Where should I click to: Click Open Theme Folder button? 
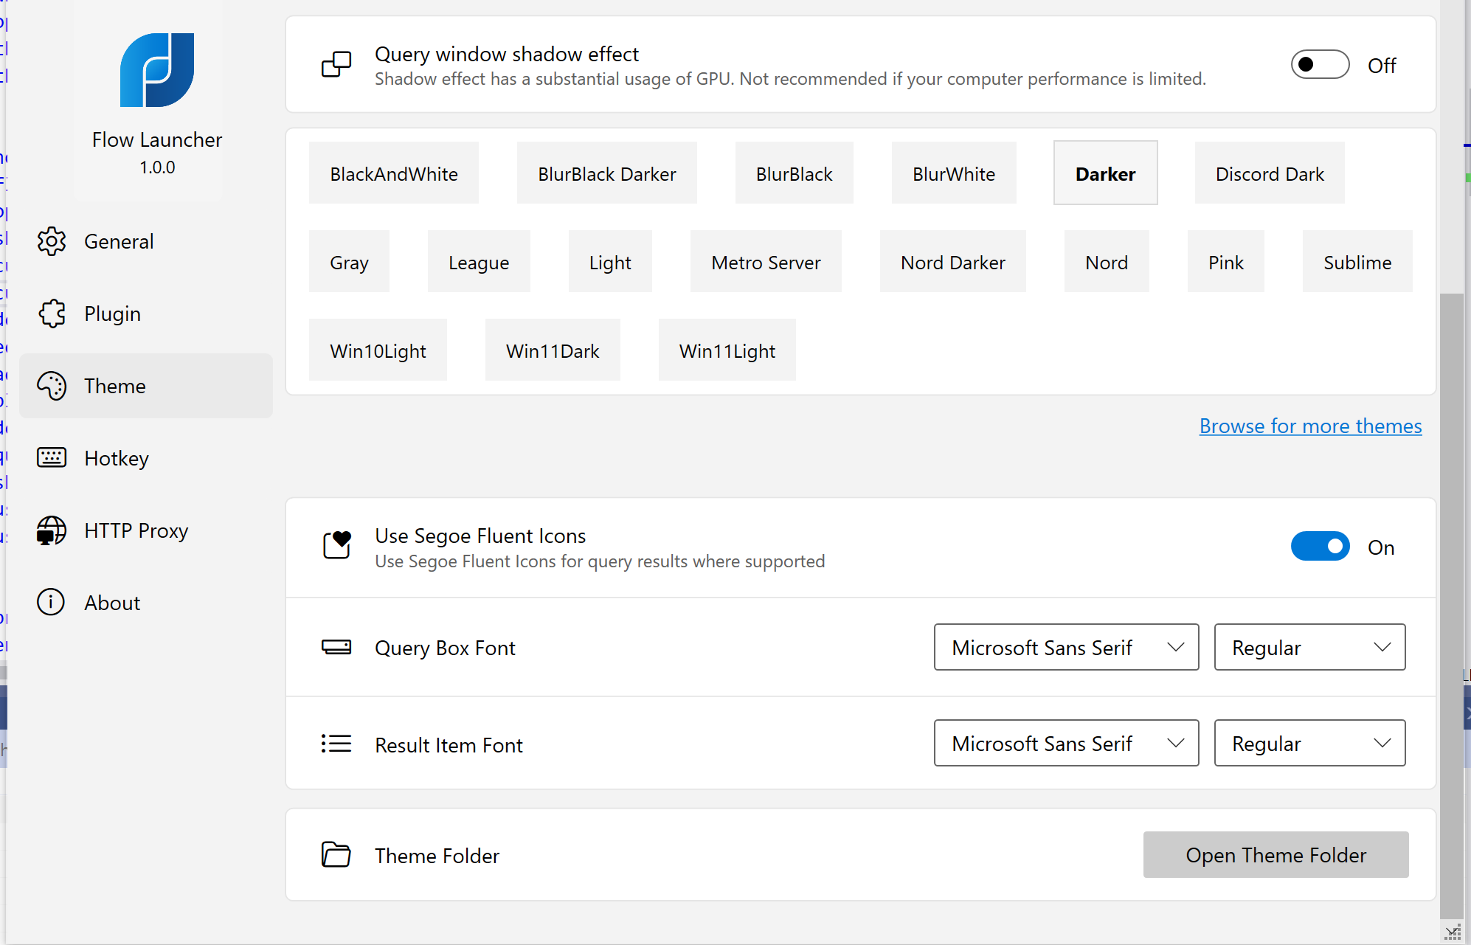pyautogui.click(x=1276, y=855)
